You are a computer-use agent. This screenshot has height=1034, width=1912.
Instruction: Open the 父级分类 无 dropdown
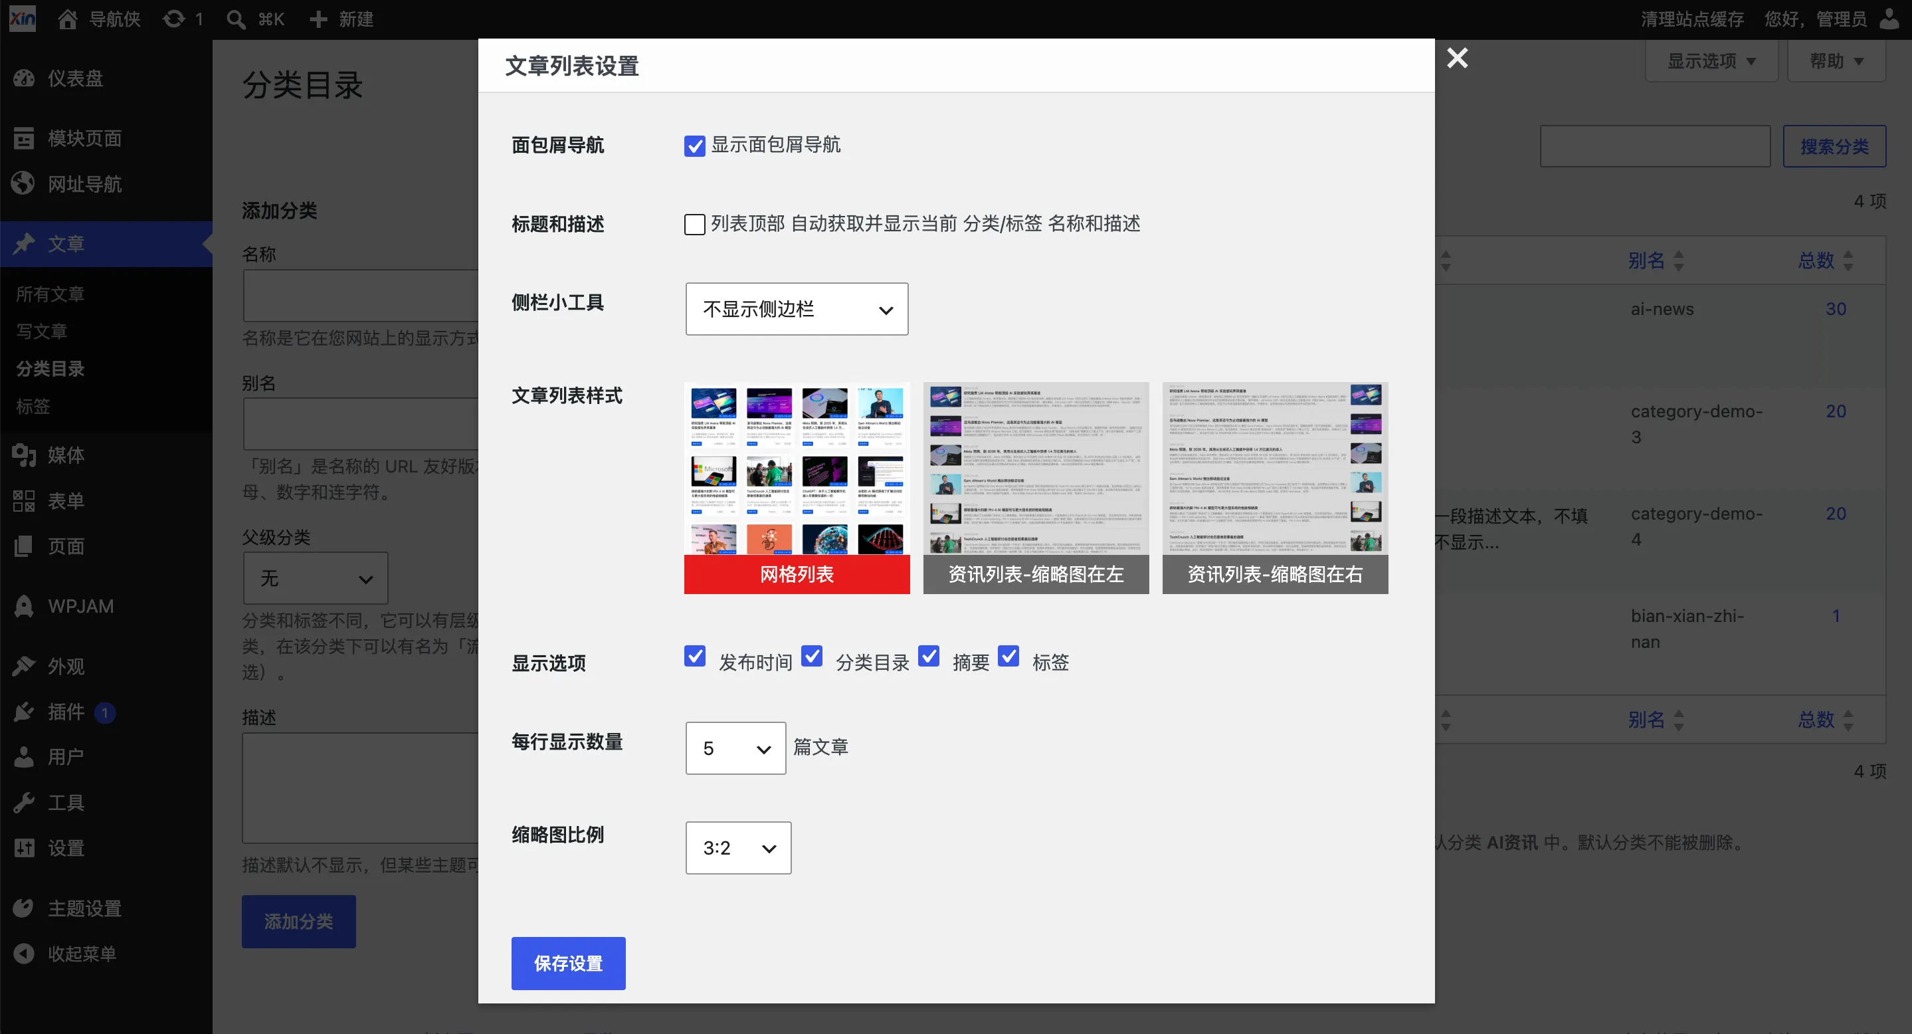tap(316, 578)
